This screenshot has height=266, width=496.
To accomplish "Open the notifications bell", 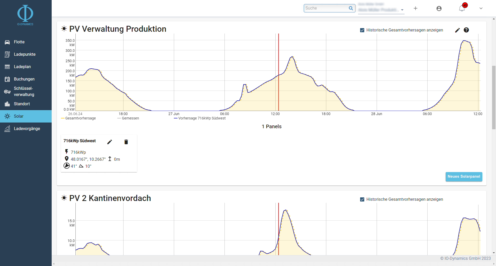I will click(462, 9).
